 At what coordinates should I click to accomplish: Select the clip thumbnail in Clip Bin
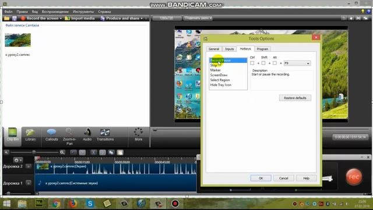tap(18, 40)
